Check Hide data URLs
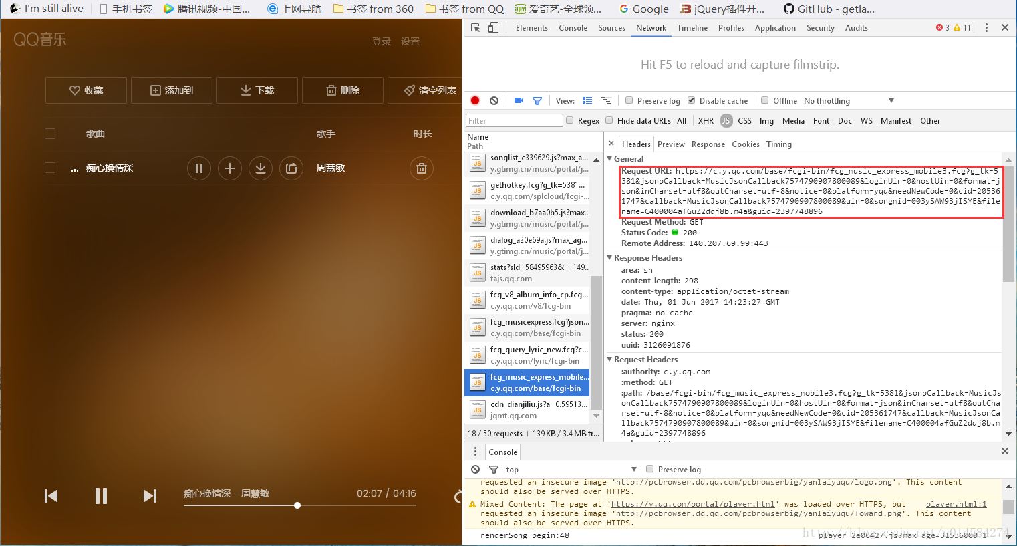The image size is (1017, 546). point(609,120)
